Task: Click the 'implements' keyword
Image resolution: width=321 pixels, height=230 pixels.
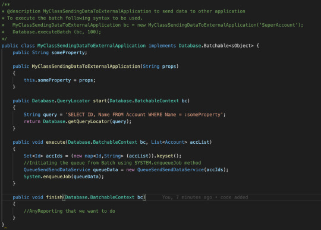Action: click(x=162, y=46)
